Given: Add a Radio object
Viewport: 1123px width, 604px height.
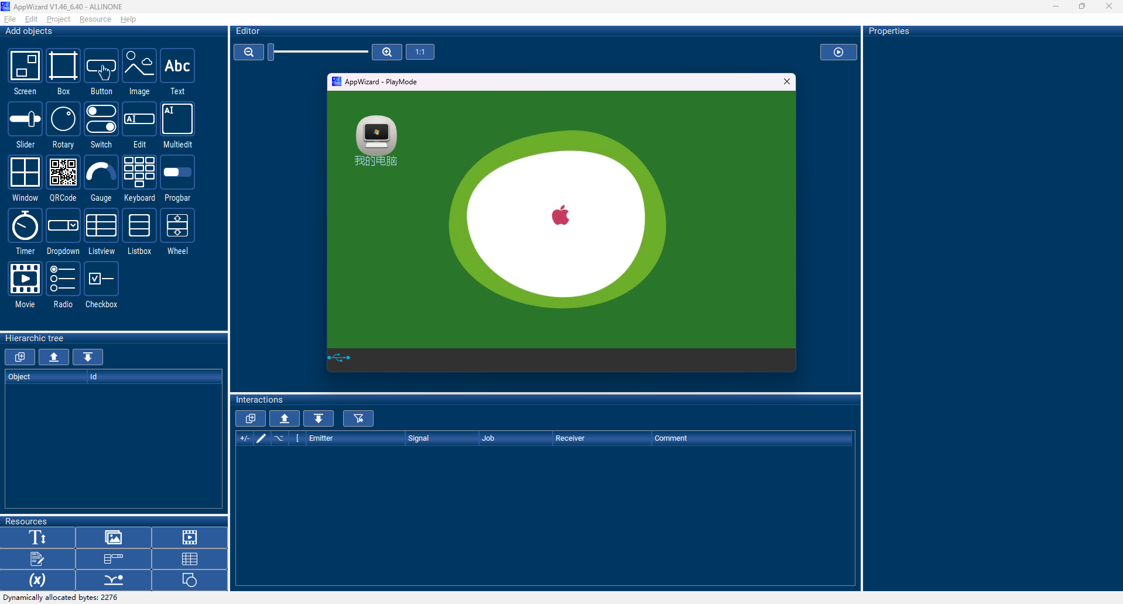Looking at the screenshot, I should 63,279.
